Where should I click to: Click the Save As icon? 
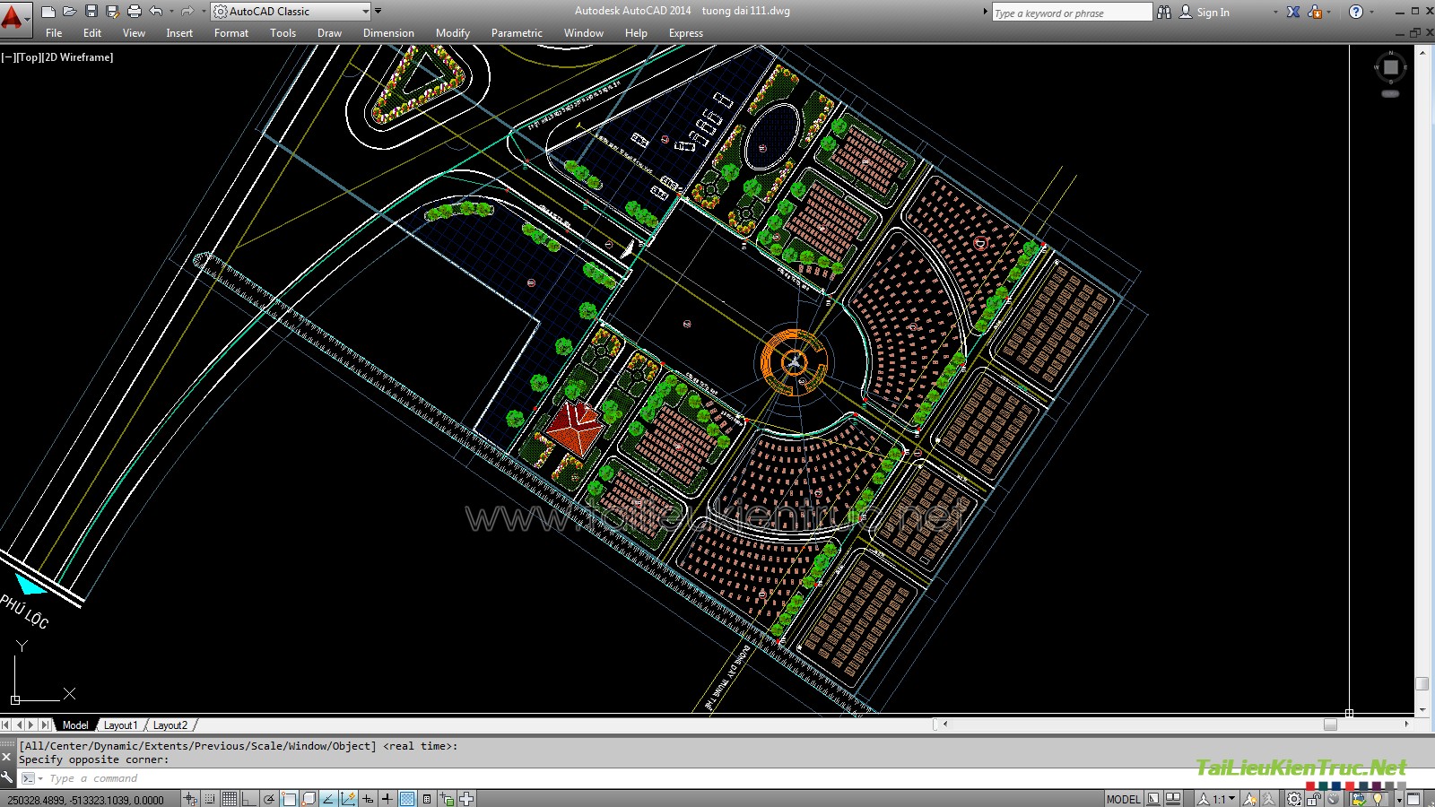[x=112, y=12]
